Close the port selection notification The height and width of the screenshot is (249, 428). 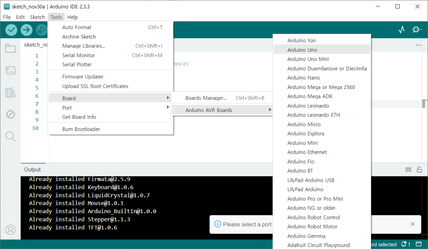(x=413, y=224)
